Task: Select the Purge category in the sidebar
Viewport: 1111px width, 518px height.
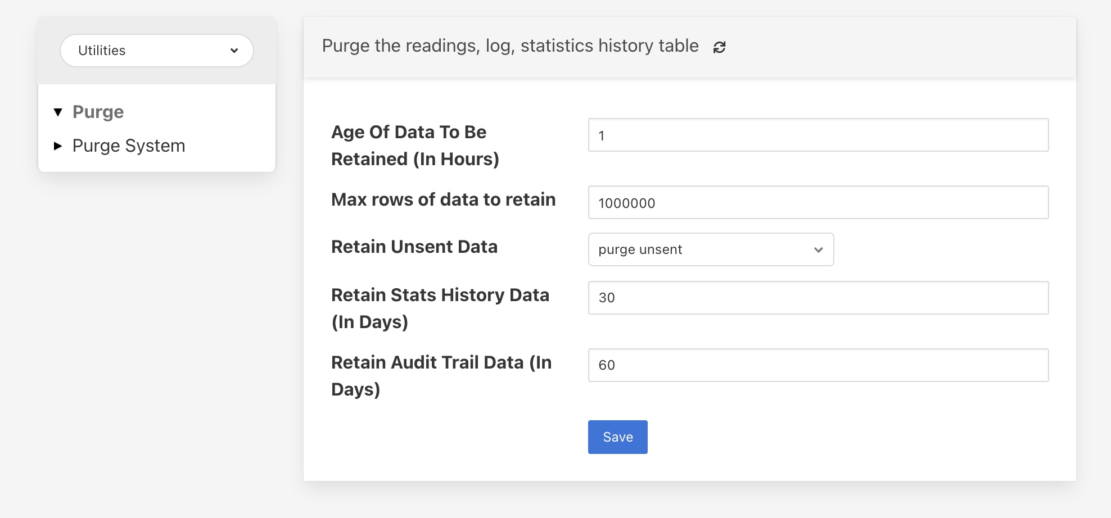Action: 98,112
